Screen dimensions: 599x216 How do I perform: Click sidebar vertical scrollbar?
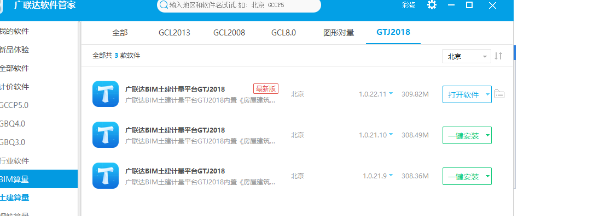click(x=79, y=118)
